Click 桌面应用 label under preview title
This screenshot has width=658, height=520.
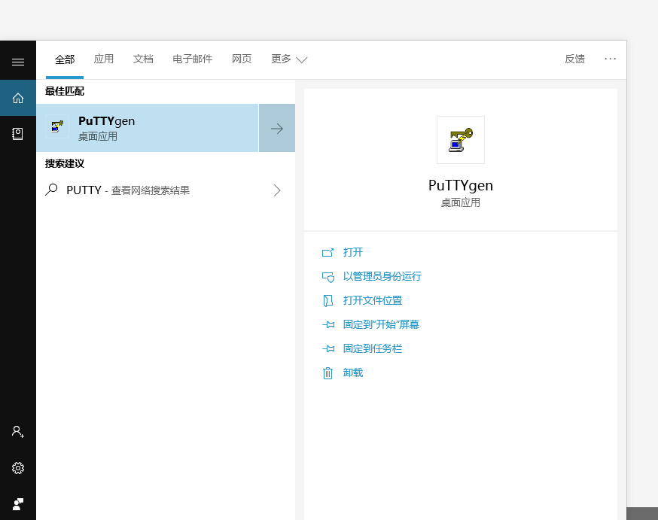tap(460, 202)
